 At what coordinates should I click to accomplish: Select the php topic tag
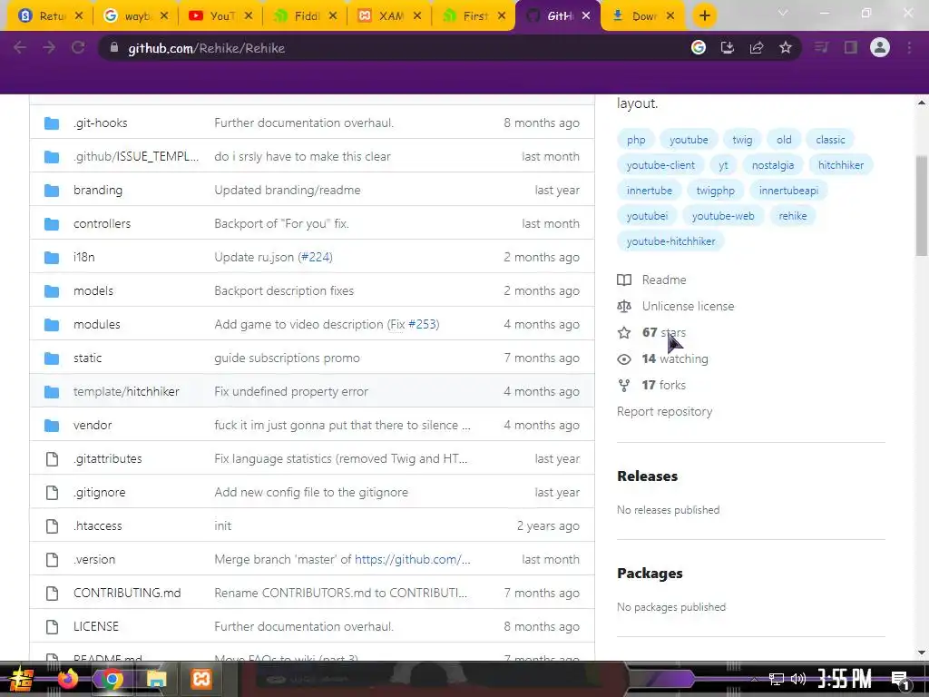point(636,140)
